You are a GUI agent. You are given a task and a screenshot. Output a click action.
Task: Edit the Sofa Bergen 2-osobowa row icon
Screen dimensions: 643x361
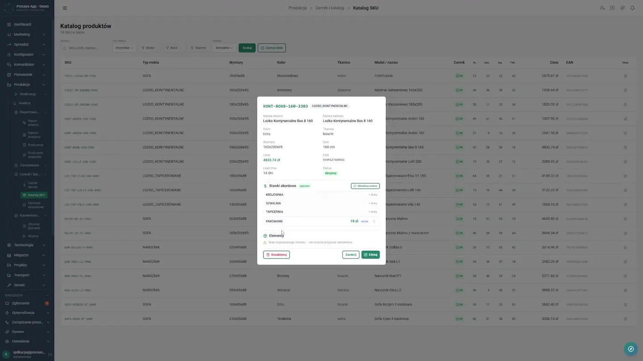point(625,304)
